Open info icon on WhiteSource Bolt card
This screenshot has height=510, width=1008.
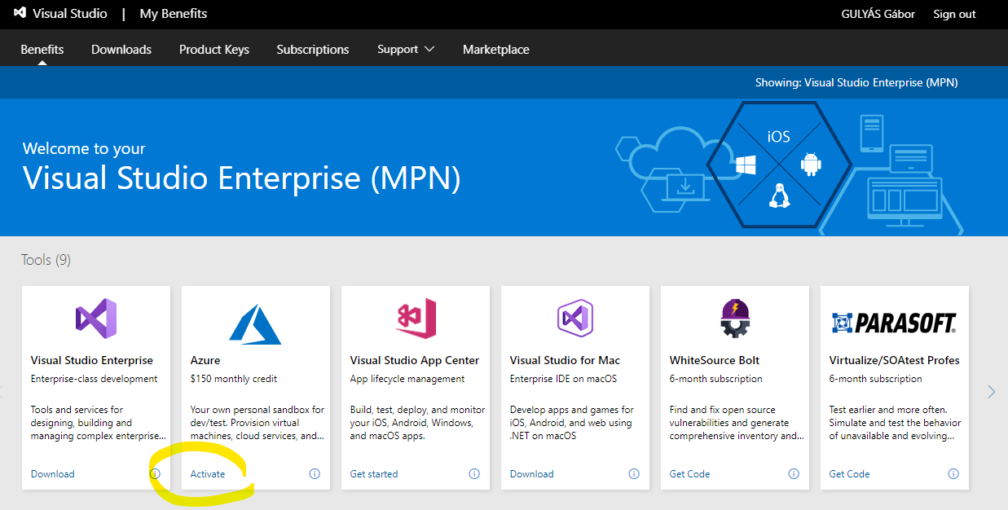point(794,473)
